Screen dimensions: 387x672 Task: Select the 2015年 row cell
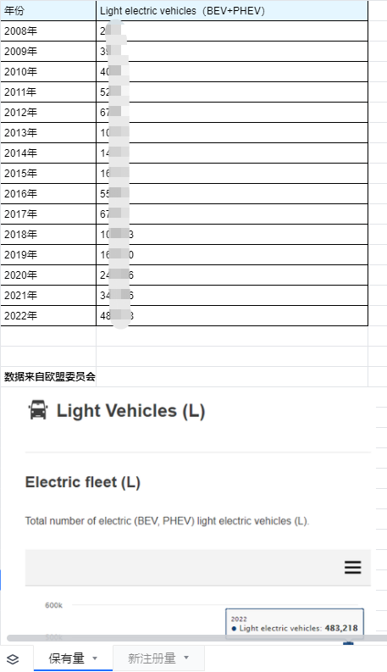tap(48, 173)
